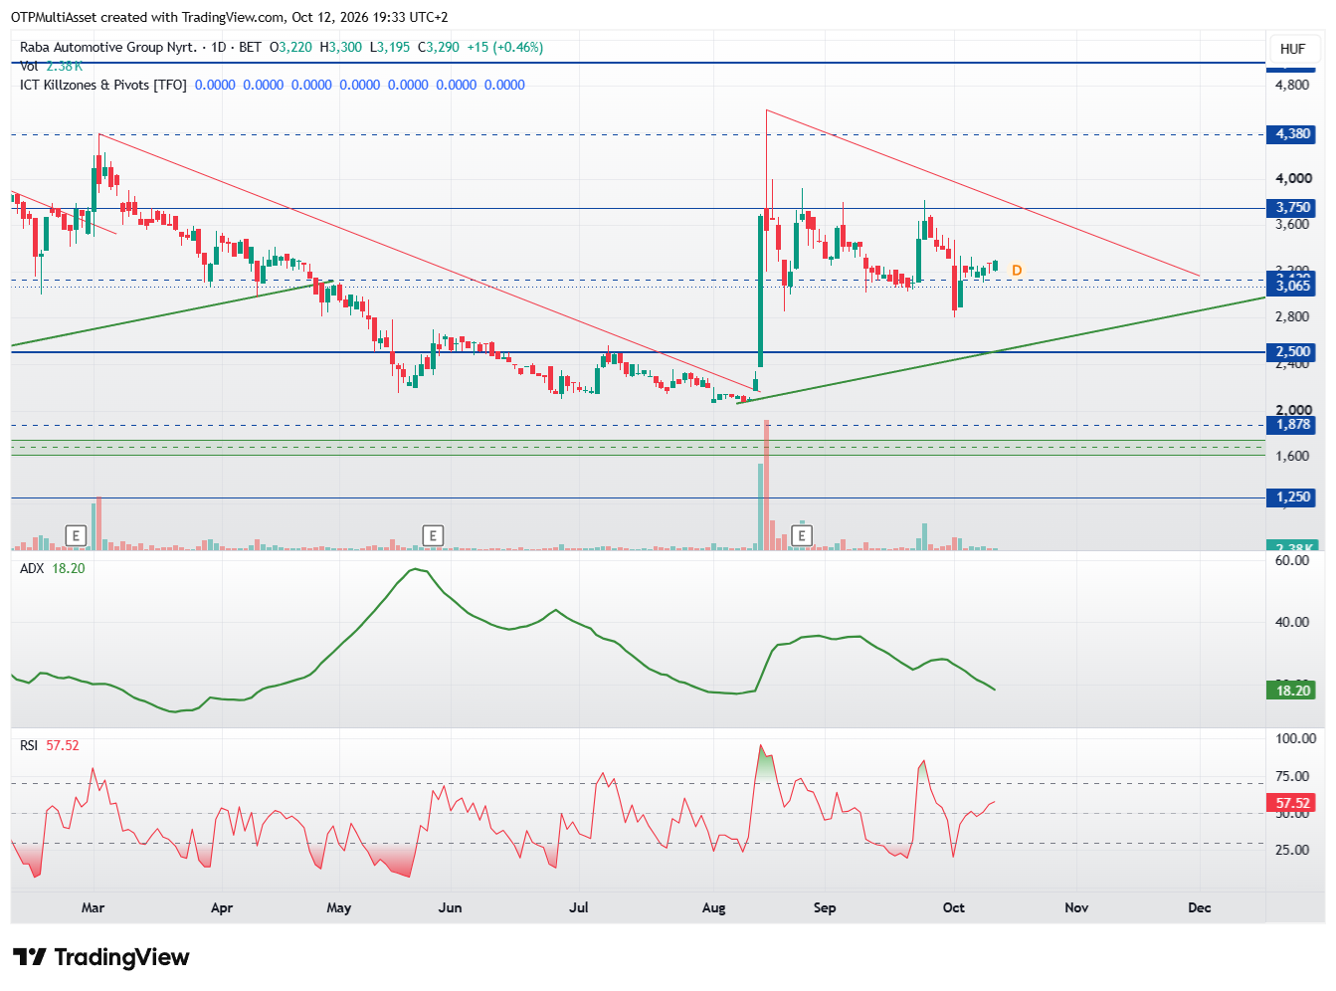Click the 1,250 price level label
This screenshot has height=991, width=1336.
[1291, 497]
